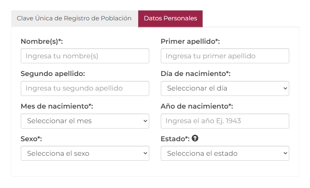Image resolution: width=310 pixels, height=188 pixels.
Task: Click the chevron arrow of sexo selector
Action: [x=145, y=153]
